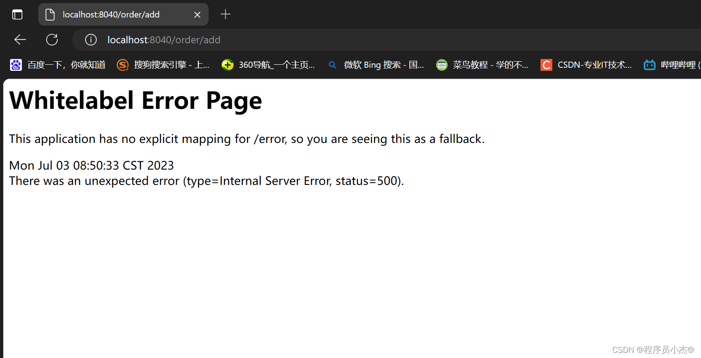This screenshot has height=358, width=701.
Task: Select the localhost:8040/order/add tab
Action: click(123, 14)
